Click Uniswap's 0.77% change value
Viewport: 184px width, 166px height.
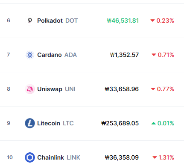(165, 89)
